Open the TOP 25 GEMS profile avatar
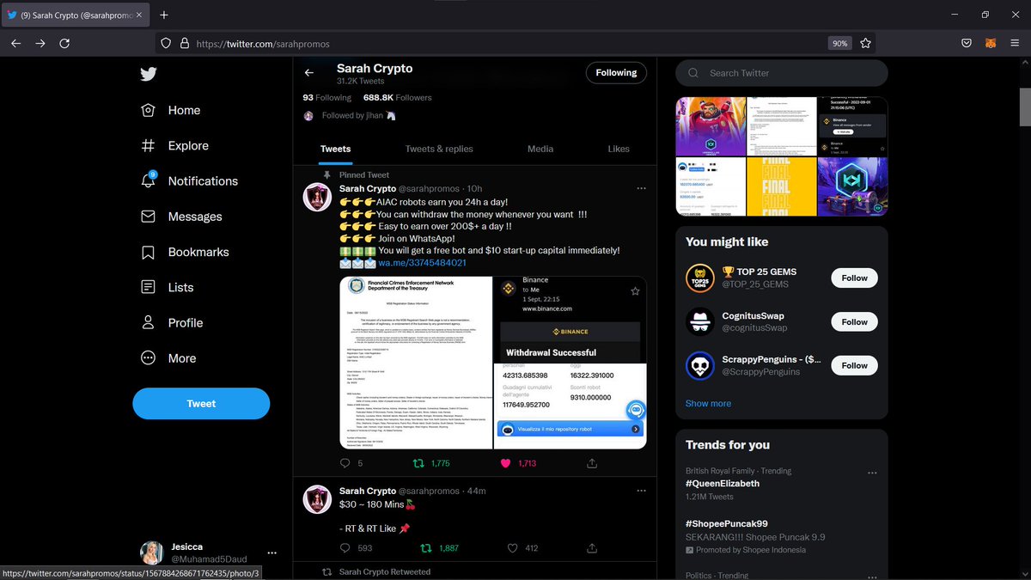 (x=700, y=278)
